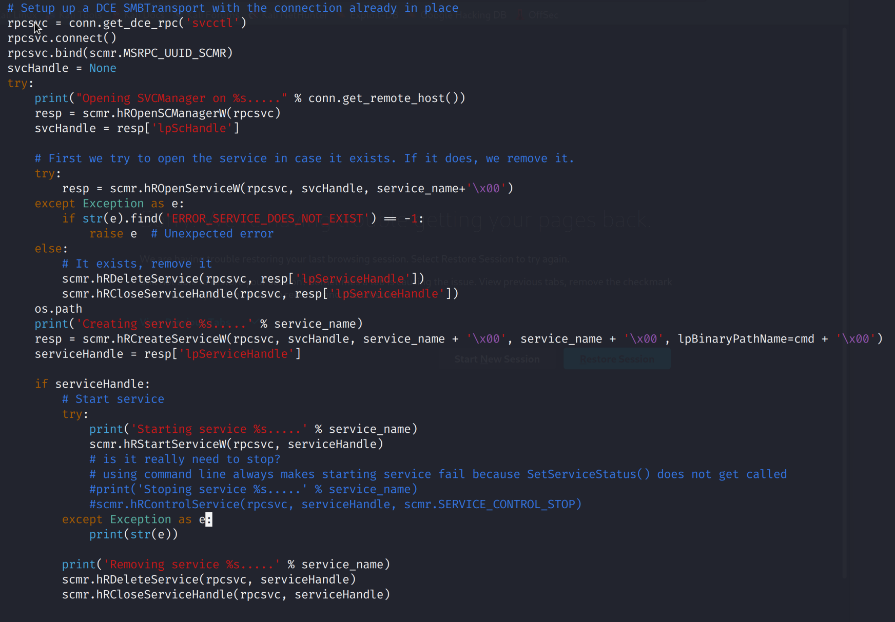Place cursor on rpcsvc.connect() line
Viewport: 895px width, 622px height.
click(x=62, y=38)
